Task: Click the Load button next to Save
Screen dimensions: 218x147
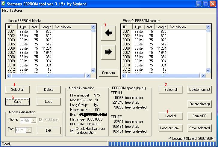Action: 49,102
